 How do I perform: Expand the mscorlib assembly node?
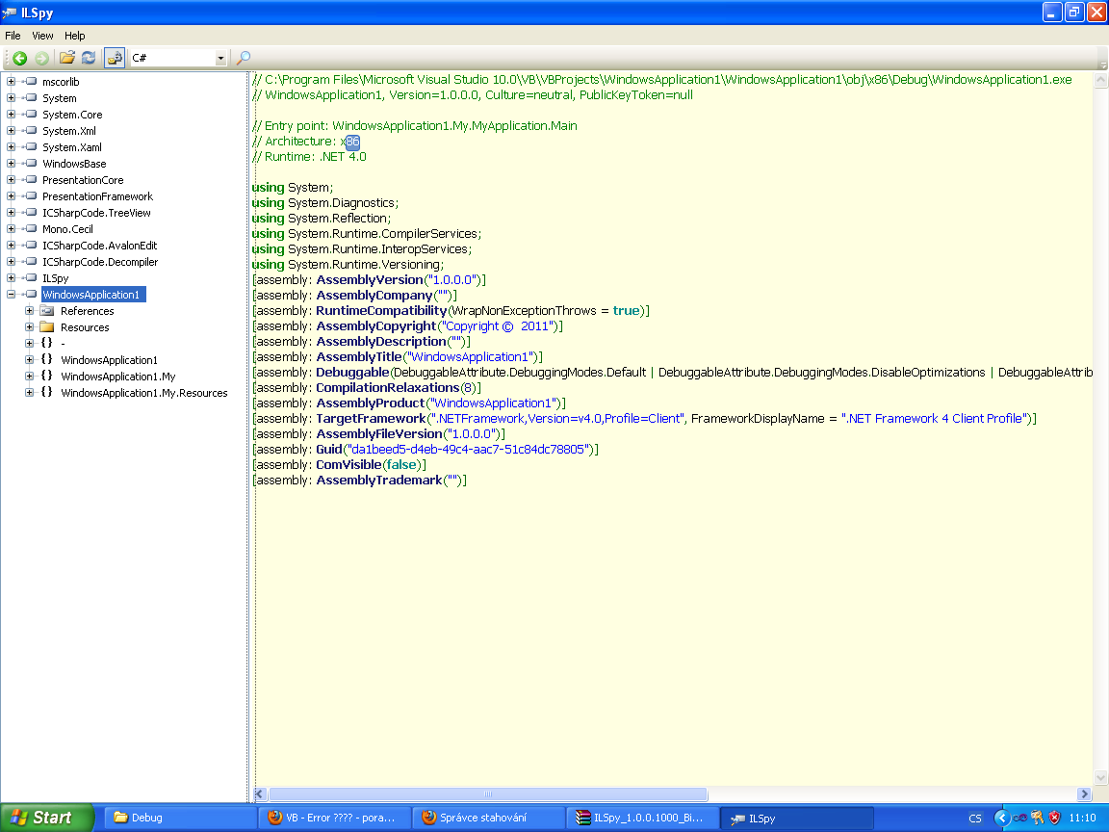click(12, 82)
